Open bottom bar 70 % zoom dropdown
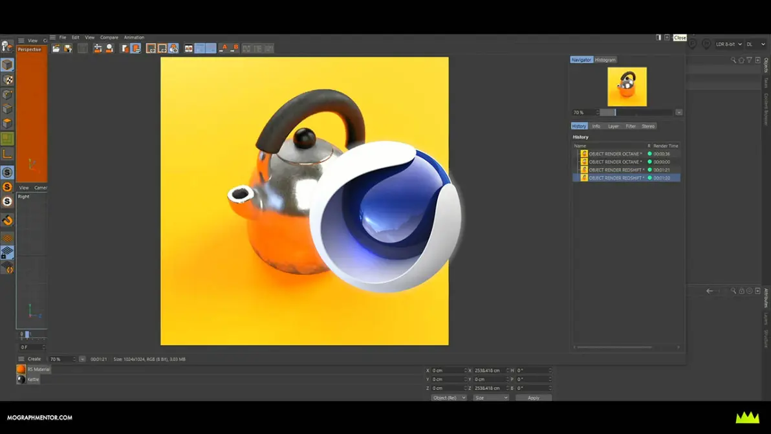 pyautogui.click(x=82, y=359)
